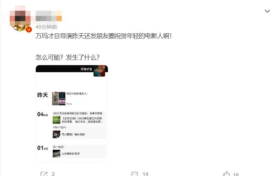Open the attached 万玛才旦 screenshot image

72,113
